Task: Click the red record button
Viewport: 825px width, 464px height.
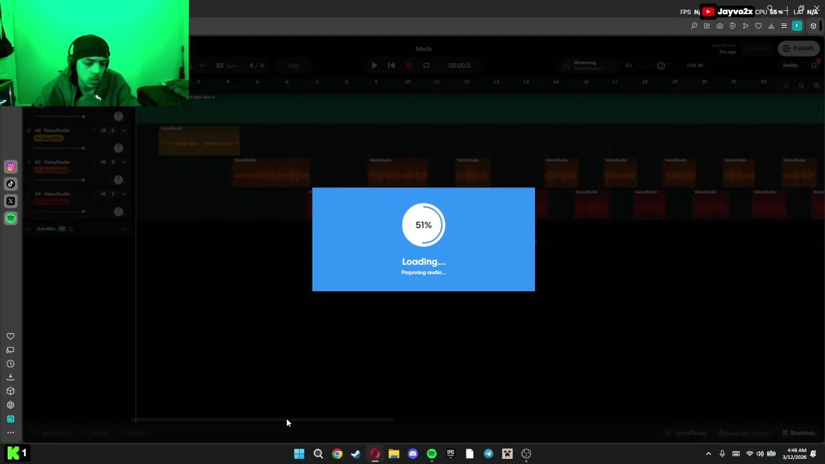Action: point(409,65)
